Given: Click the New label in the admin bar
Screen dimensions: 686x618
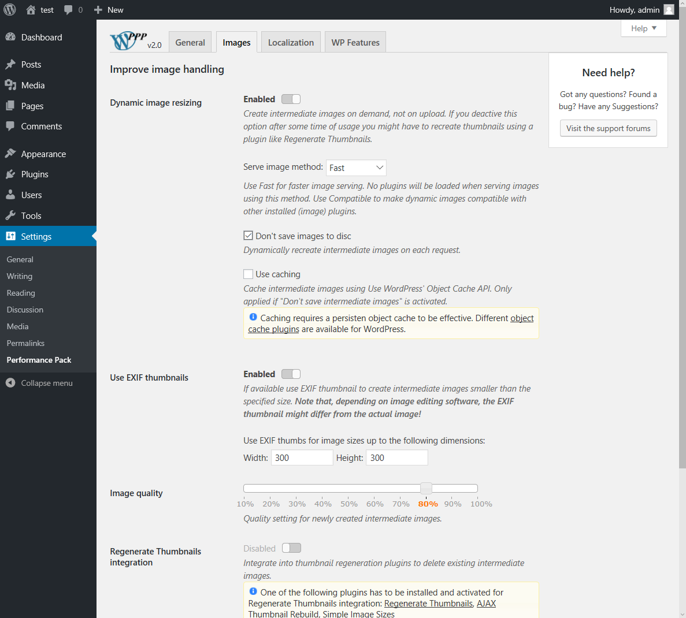Looking at the screenshot, I should 116,10.
